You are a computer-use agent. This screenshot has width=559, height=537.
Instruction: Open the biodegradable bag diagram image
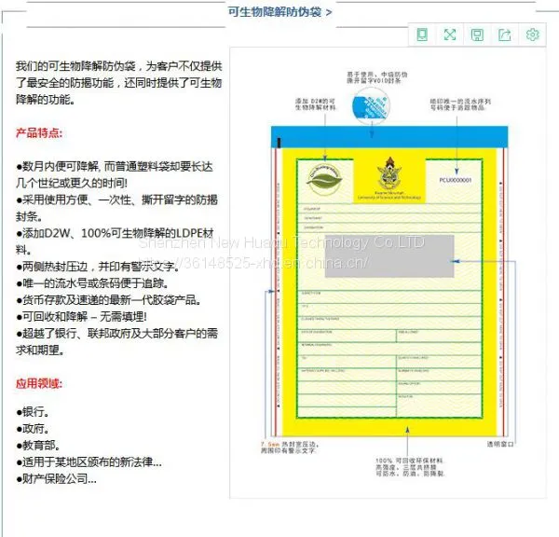click(x=388, y=273)
